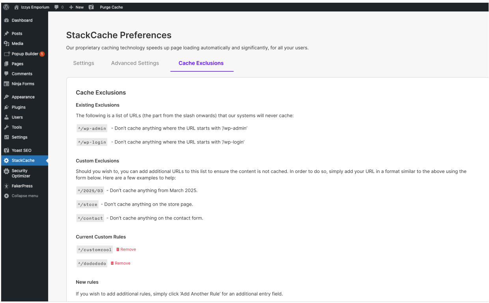Image resolution: width=489 pixels, height=303 pixels.
Task: Remove the ^/customrool rule
Action: tap(126, 249)
